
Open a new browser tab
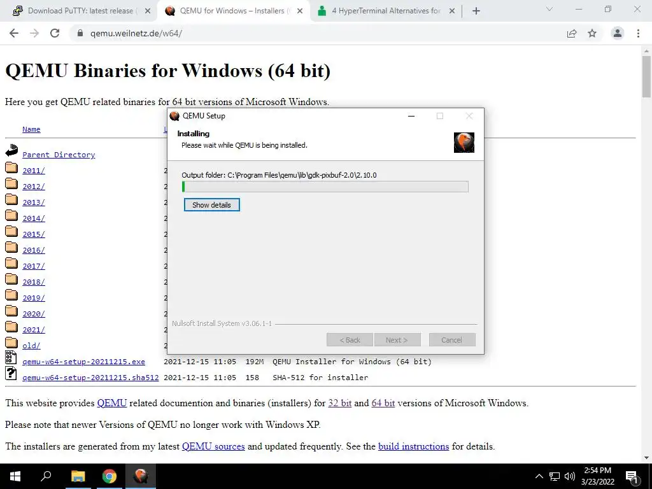pos(476,11)
